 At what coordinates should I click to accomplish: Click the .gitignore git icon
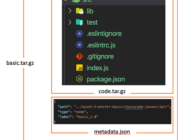click(79, 56)
